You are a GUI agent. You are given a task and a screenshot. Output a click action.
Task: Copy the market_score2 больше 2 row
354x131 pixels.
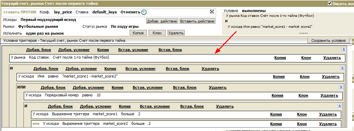[x=276, y=124]
